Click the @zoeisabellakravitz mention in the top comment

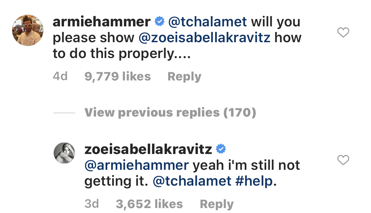point(204,38)
